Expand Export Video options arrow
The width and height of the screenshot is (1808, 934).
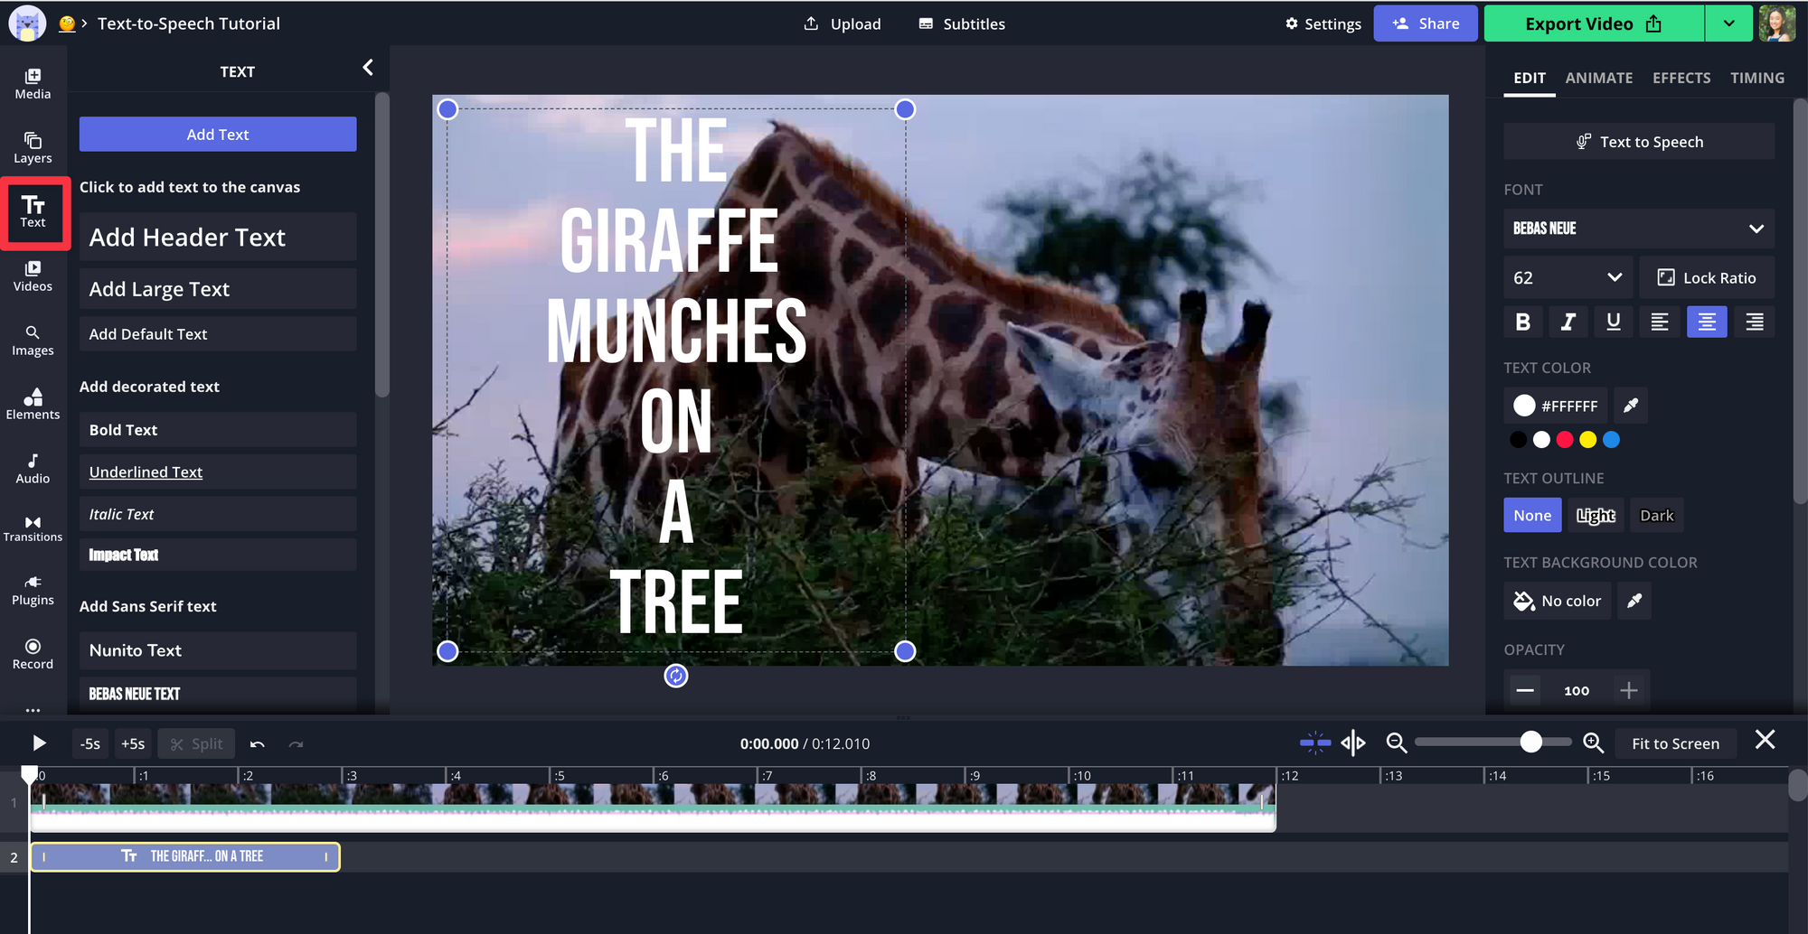[x=1728, y=23]
